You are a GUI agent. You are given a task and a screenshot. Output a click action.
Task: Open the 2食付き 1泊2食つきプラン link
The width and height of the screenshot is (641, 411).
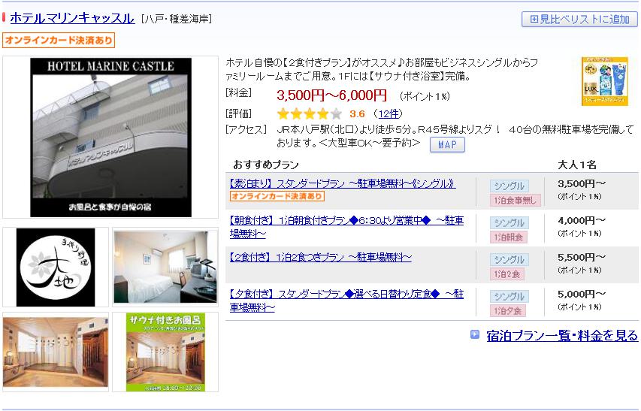320,258
